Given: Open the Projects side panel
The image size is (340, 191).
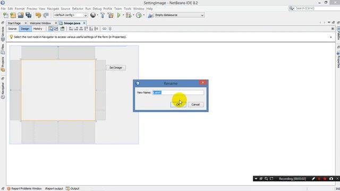Looking at the screenshot, I should pos(3,64).
